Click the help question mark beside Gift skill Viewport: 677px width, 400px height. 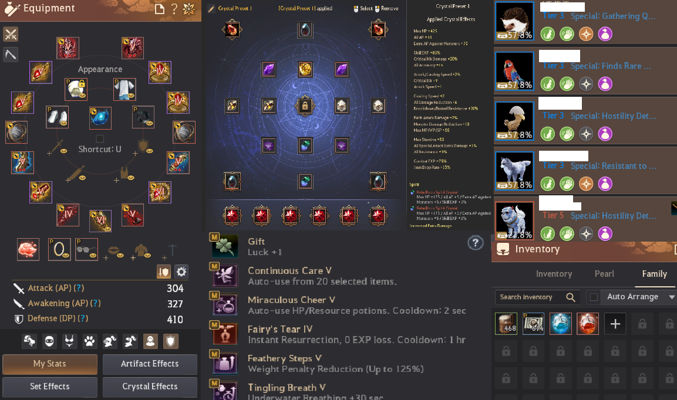coord(476,243)
